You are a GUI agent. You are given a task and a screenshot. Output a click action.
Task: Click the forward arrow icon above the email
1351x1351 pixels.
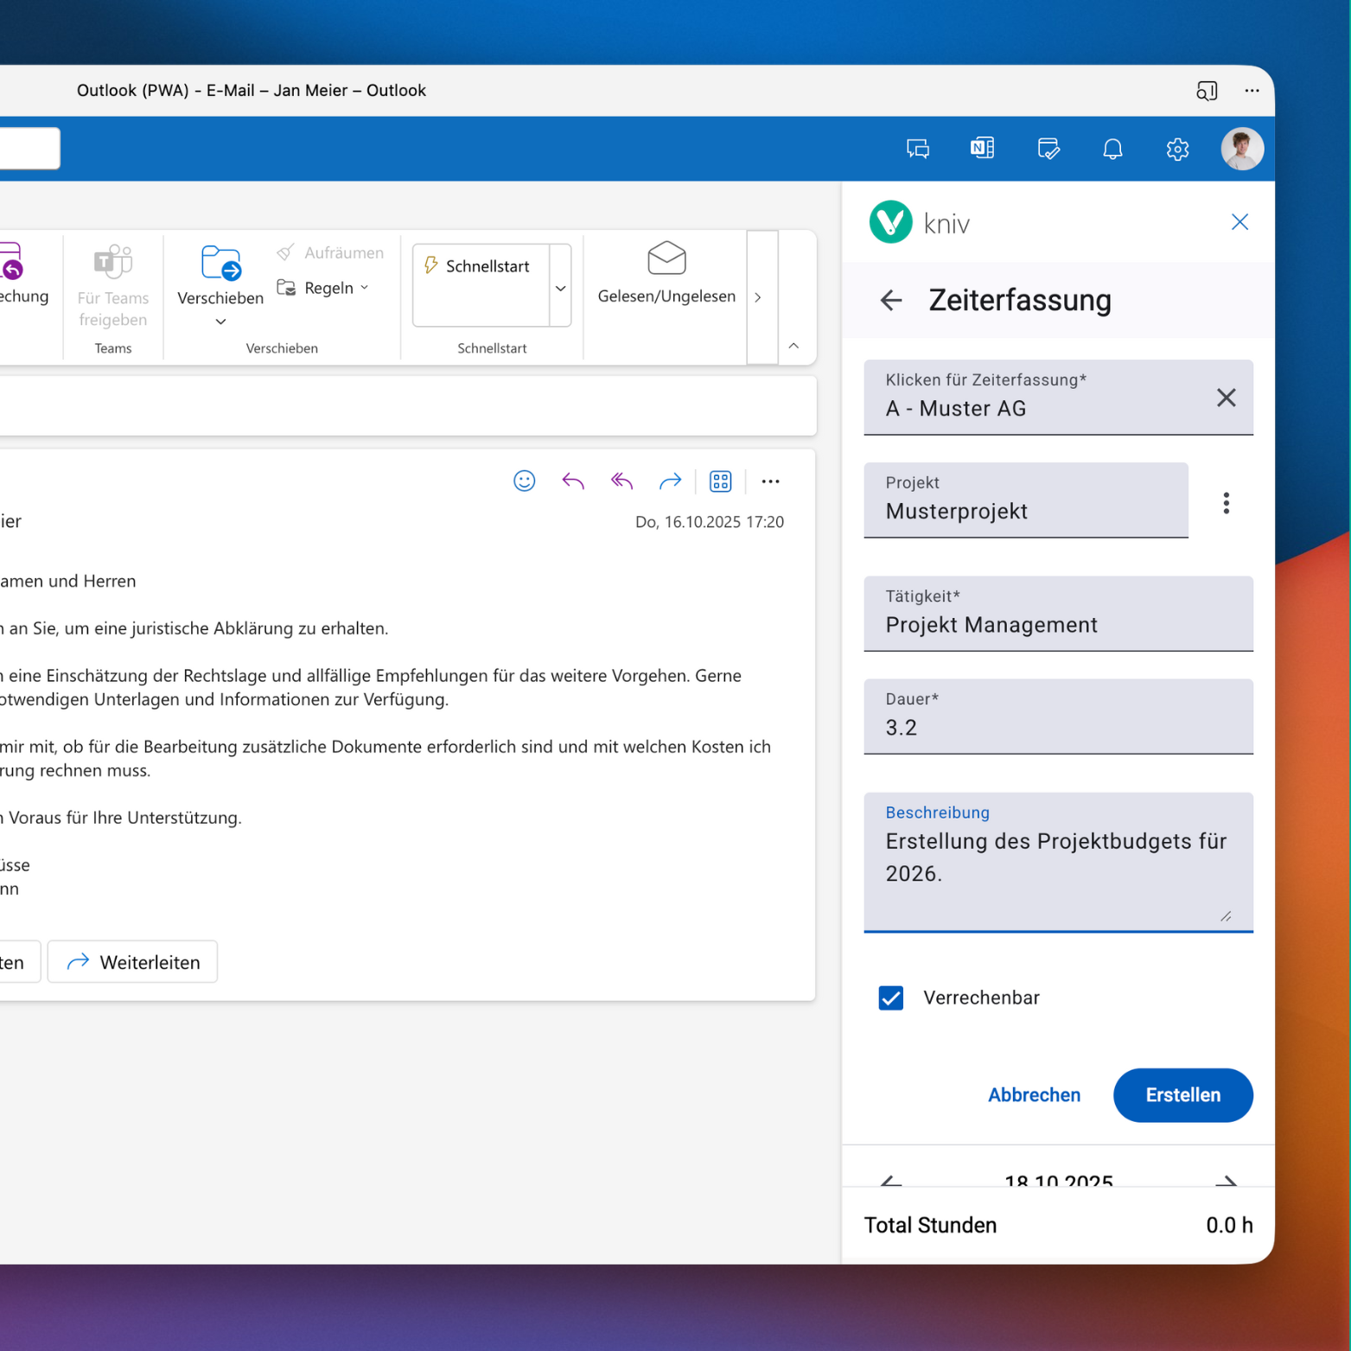670,481
